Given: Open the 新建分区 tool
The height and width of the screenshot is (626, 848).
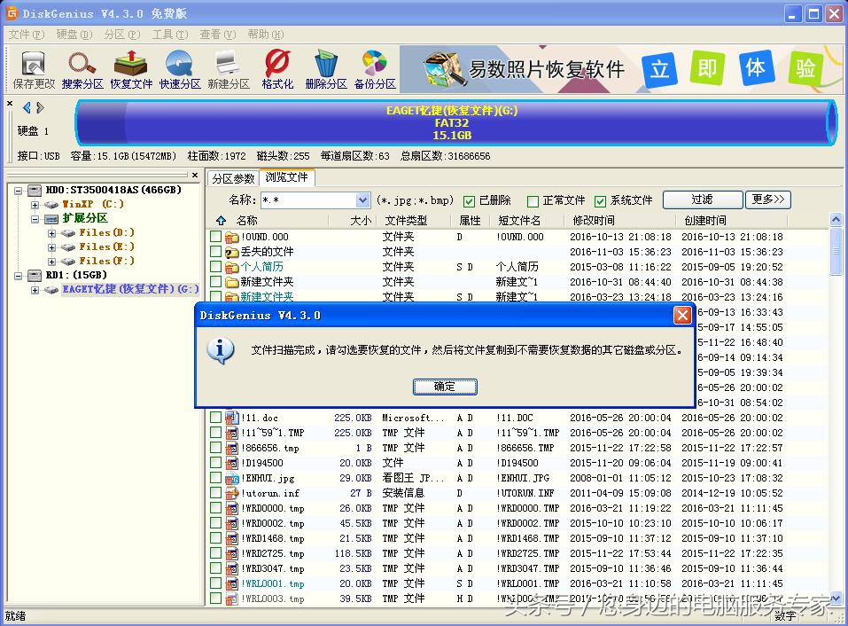Looking at the screenshot, I should [227, 68].
